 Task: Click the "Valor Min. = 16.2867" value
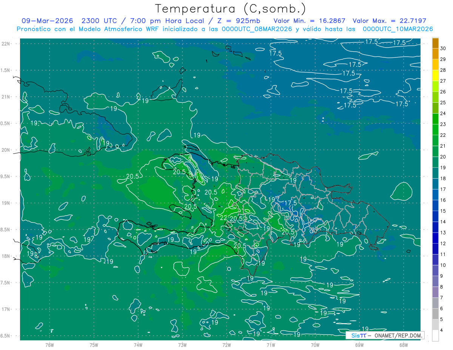[309, 21]
